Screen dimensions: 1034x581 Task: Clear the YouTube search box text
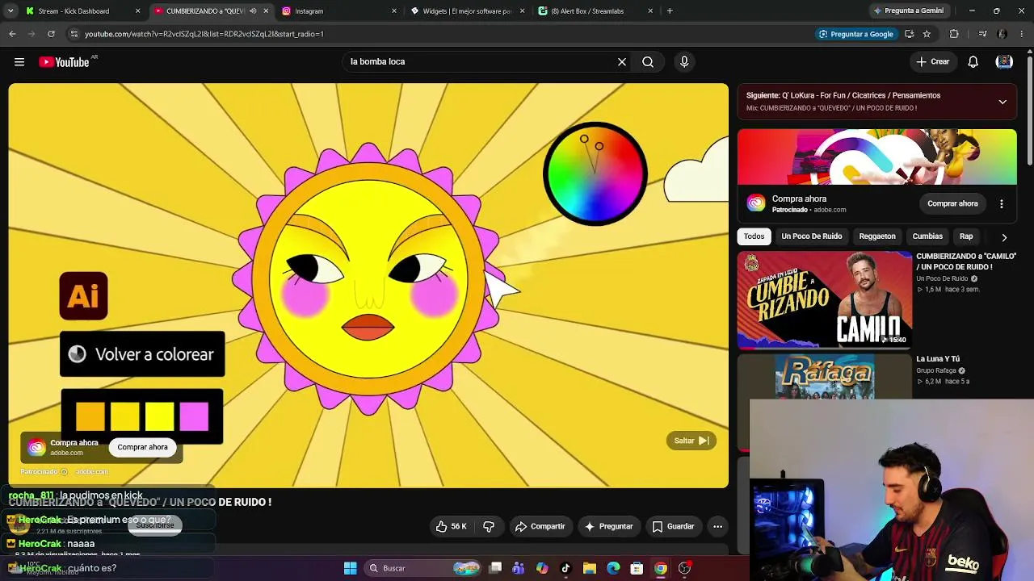[622, 62]
